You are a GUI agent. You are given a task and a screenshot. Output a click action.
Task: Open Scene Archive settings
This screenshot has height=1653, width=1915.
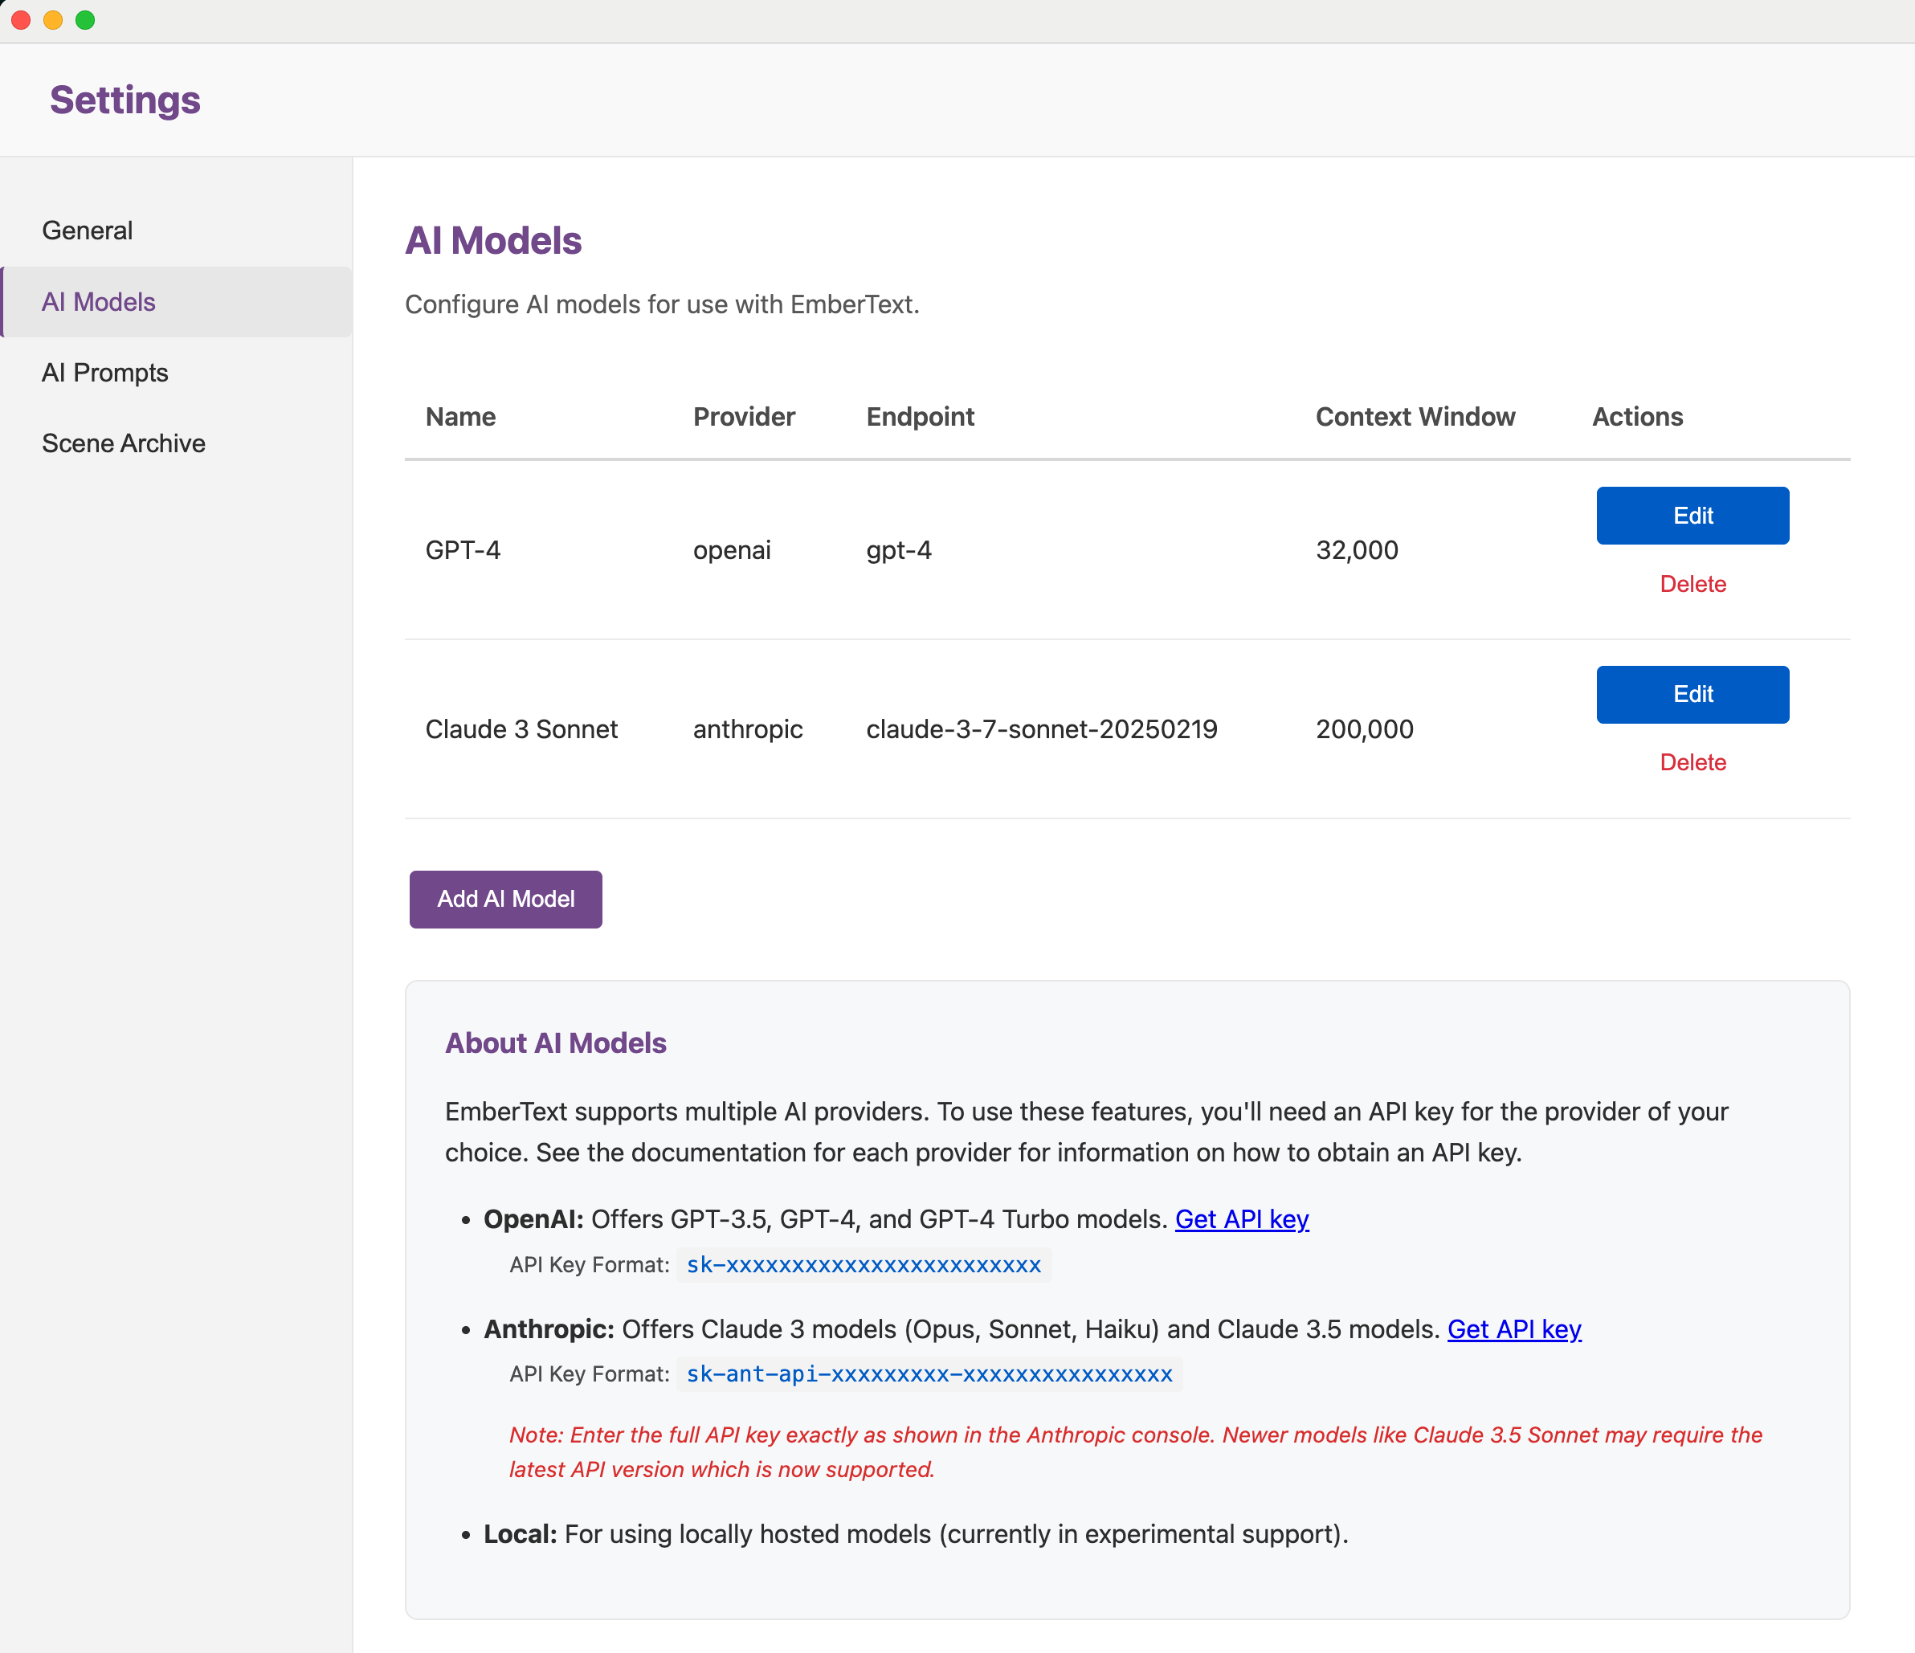[x=123, y=443]
